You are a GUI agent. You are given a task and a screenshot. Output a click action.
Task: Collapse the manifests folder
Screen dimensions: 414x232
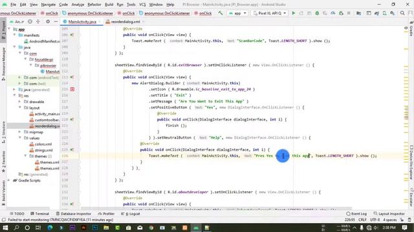pyautogui.click(x=14, y=35)
